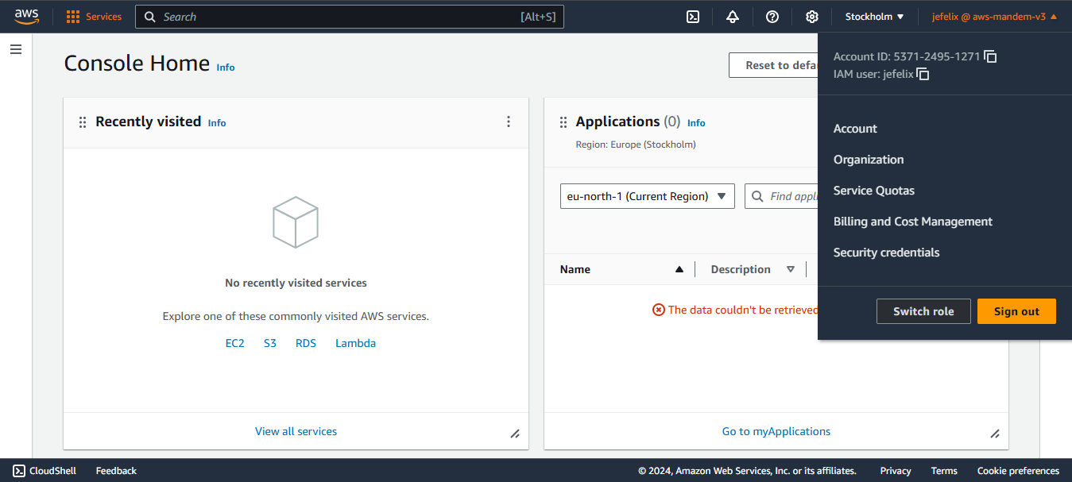1072x482 pixels.
Task: Grab the Recently visited widget drag handle
Action: (83, 122)
